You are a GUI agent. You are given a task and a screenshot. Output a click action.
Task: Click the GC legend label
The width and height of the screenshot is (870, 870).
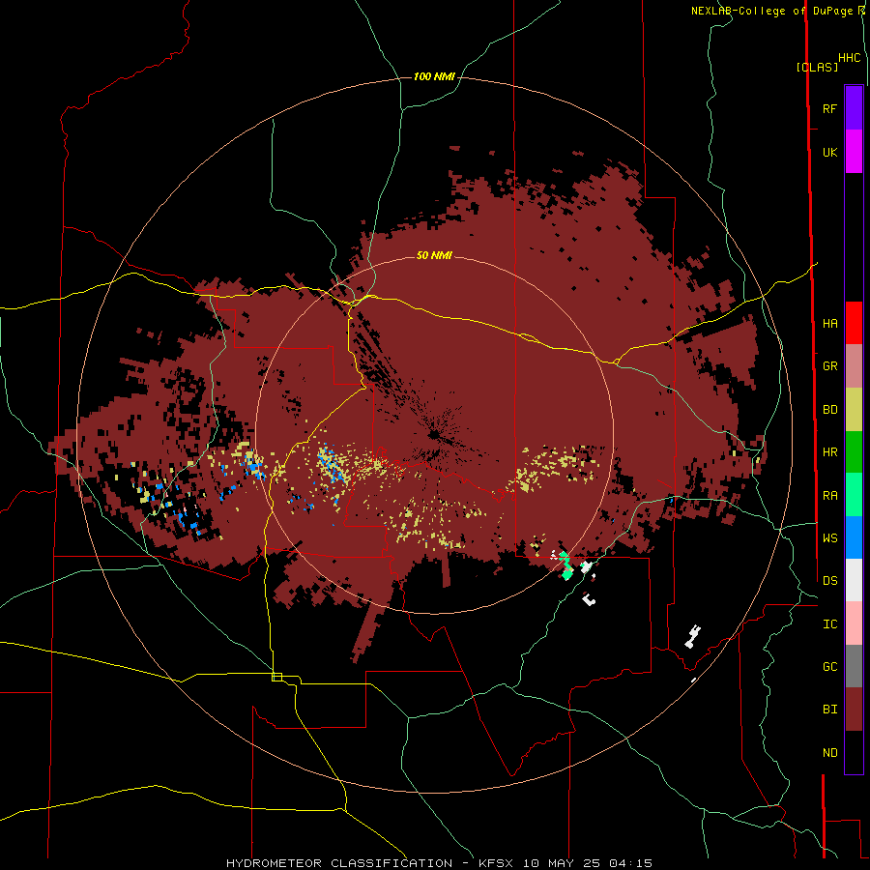829,666
